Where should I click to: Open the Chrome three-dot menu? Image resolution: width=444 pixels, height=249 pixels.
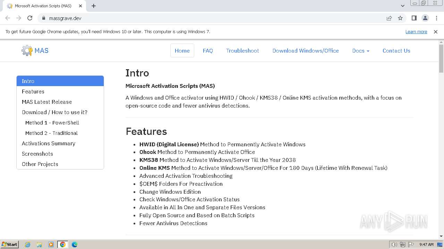click(x=436, y=18)
